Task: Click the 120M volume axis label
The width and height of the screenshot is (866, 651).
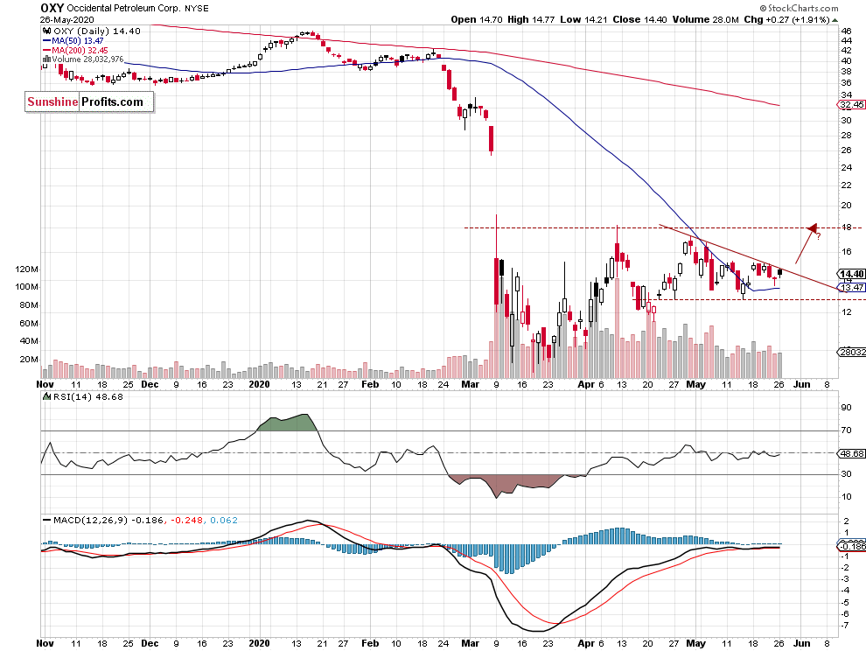Action: [x=27, y=269]
